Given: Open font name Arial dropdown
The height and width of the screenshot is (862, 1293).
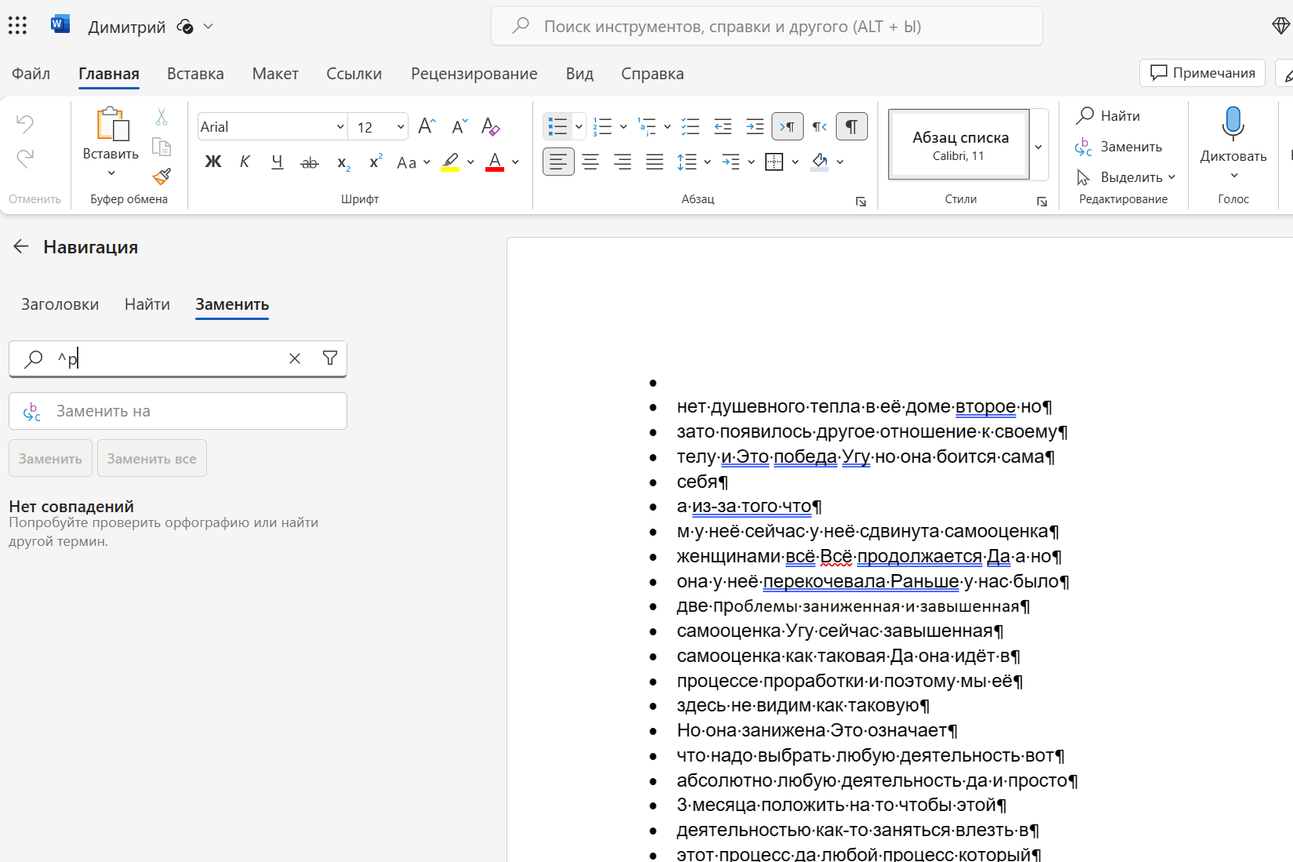Looking at the screenshot, I should [x=340, y=127].
